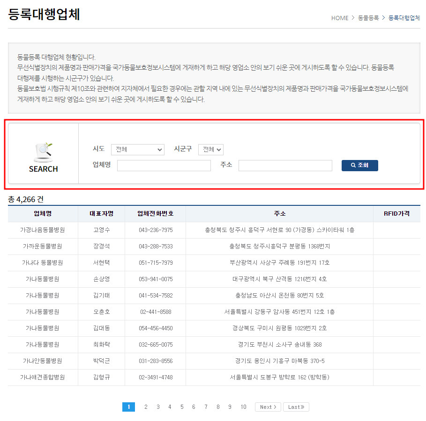
Task: Click the RFID가격 column header
Action: 396,213
